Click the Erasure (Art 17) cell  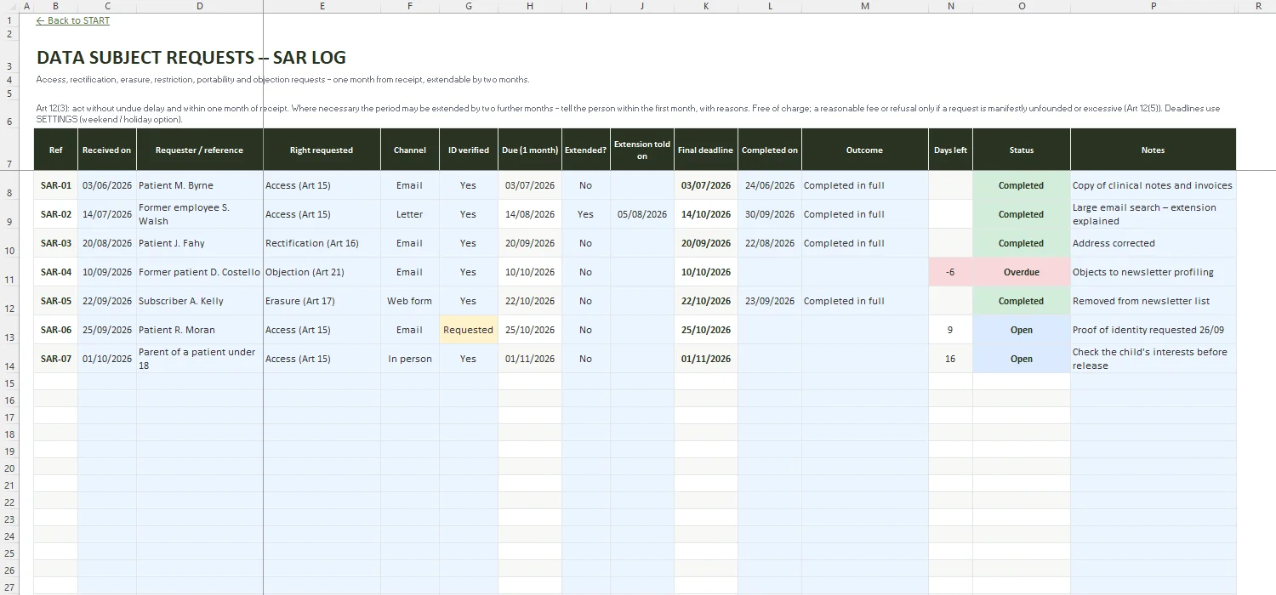click(322, 301)
